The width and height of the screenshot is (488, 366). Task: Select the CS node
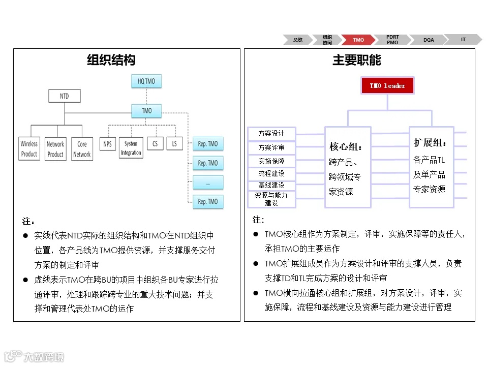click(155, 143)
